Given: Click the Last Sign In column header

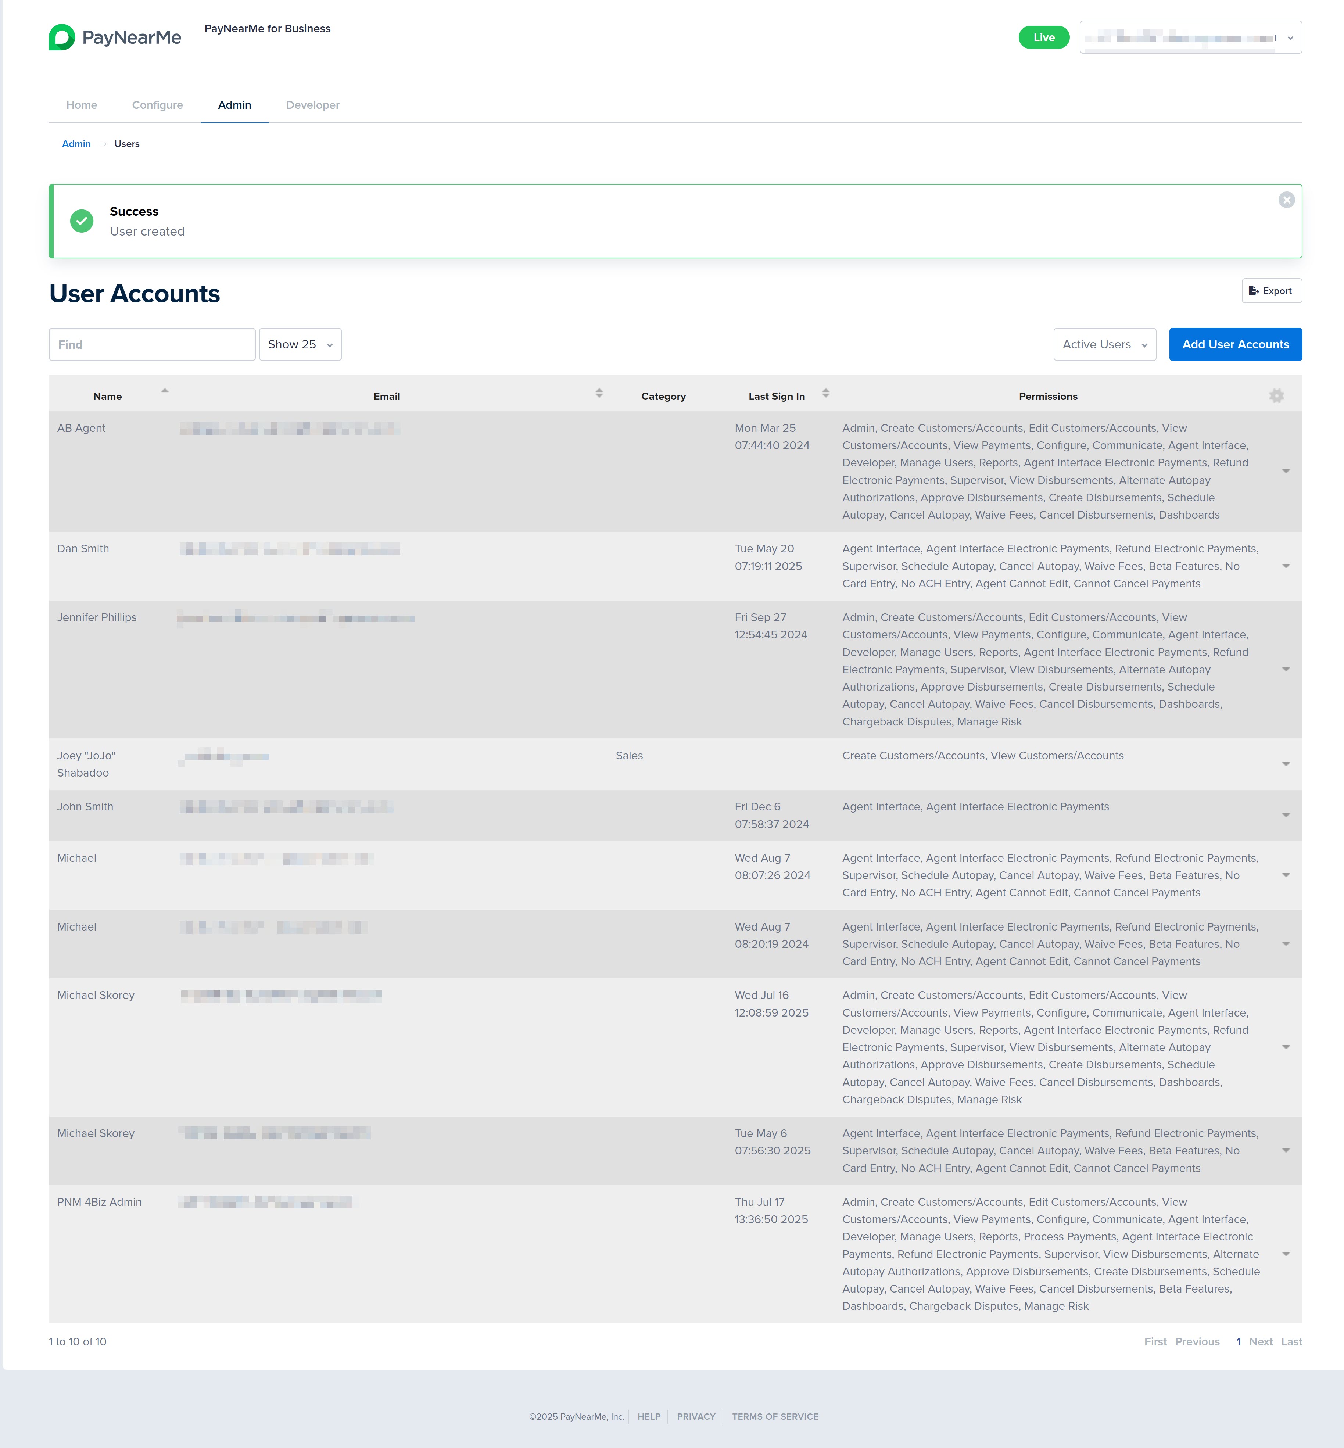Looking at the screenshot, I should point(777,397).
